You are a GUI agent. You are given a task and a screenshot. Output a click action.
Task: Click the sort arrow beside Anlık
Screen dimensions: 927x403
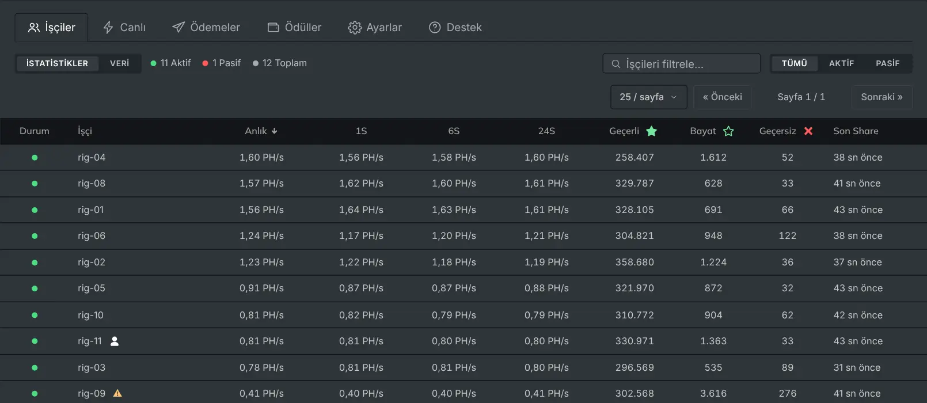pos(275,131)
